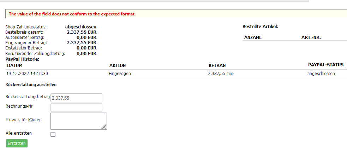Click the Alle erstatten label
Screen dimensions: 347x148
(x=19, y=133)
